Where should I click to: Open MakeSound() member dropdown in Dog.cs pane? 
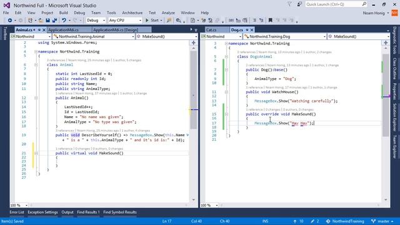click(358, 36)
